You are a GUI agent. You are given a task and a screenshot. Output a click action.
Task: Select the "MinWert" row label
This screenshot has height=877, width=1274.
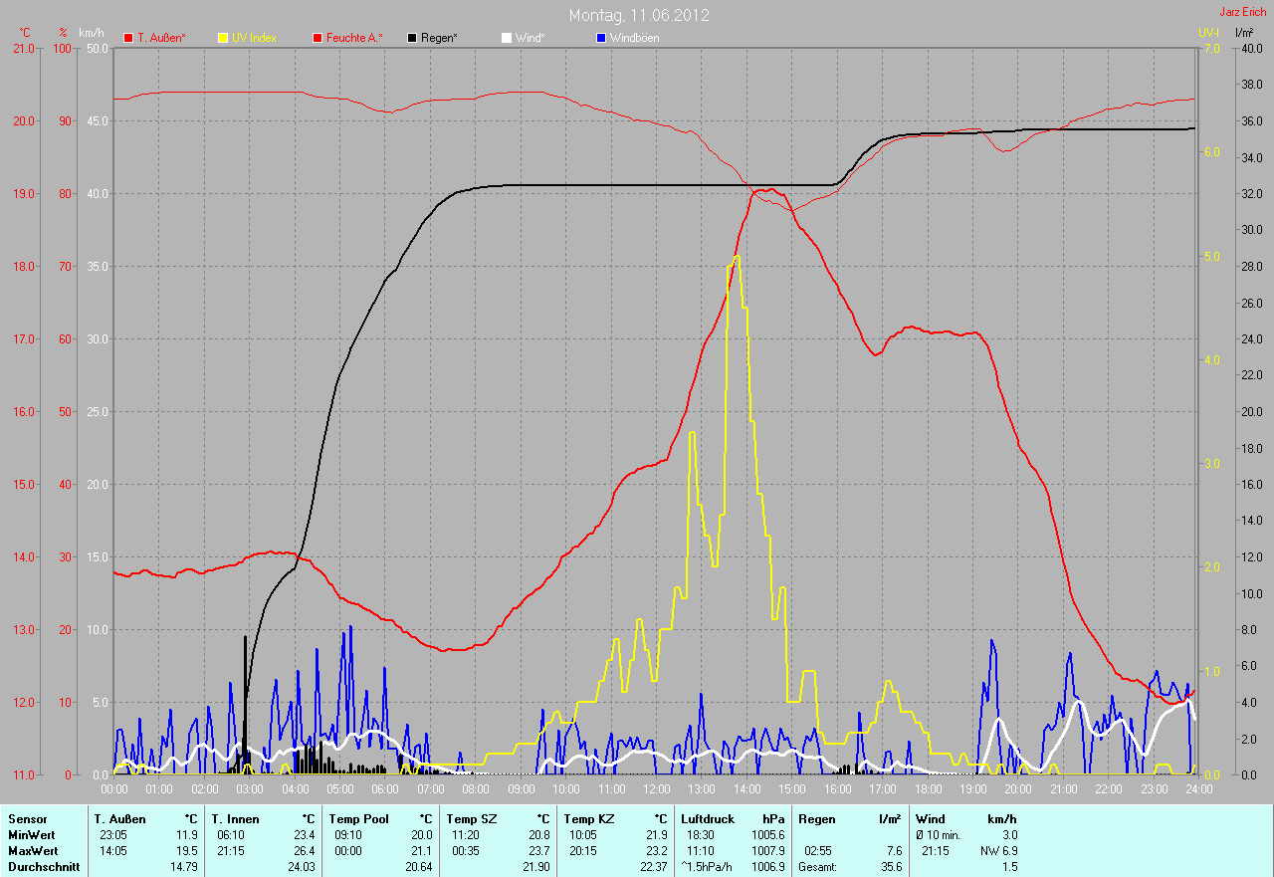point(32,835)
